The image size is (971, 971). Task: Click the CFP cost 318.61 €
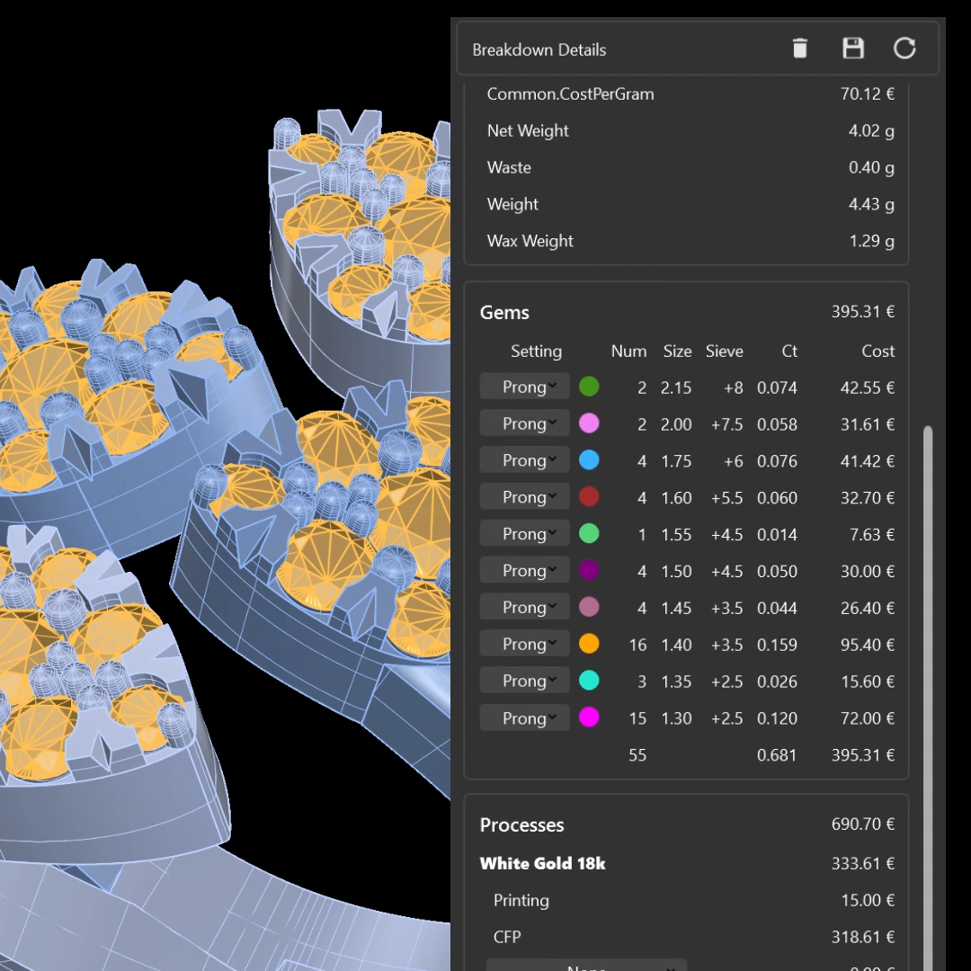pyautogui.click(x=862, y=937)
